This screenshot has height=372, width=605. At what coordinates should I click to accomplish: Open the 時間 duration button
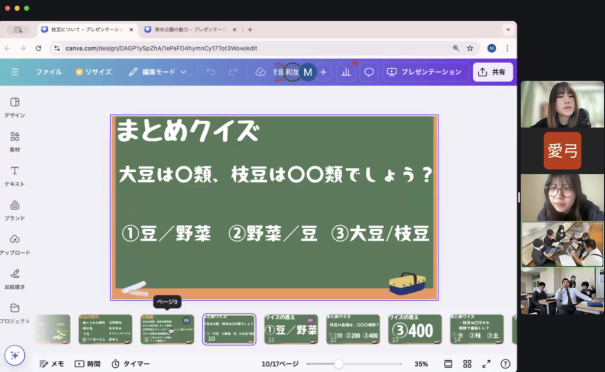pyautogui.click(x=87, y=364)
